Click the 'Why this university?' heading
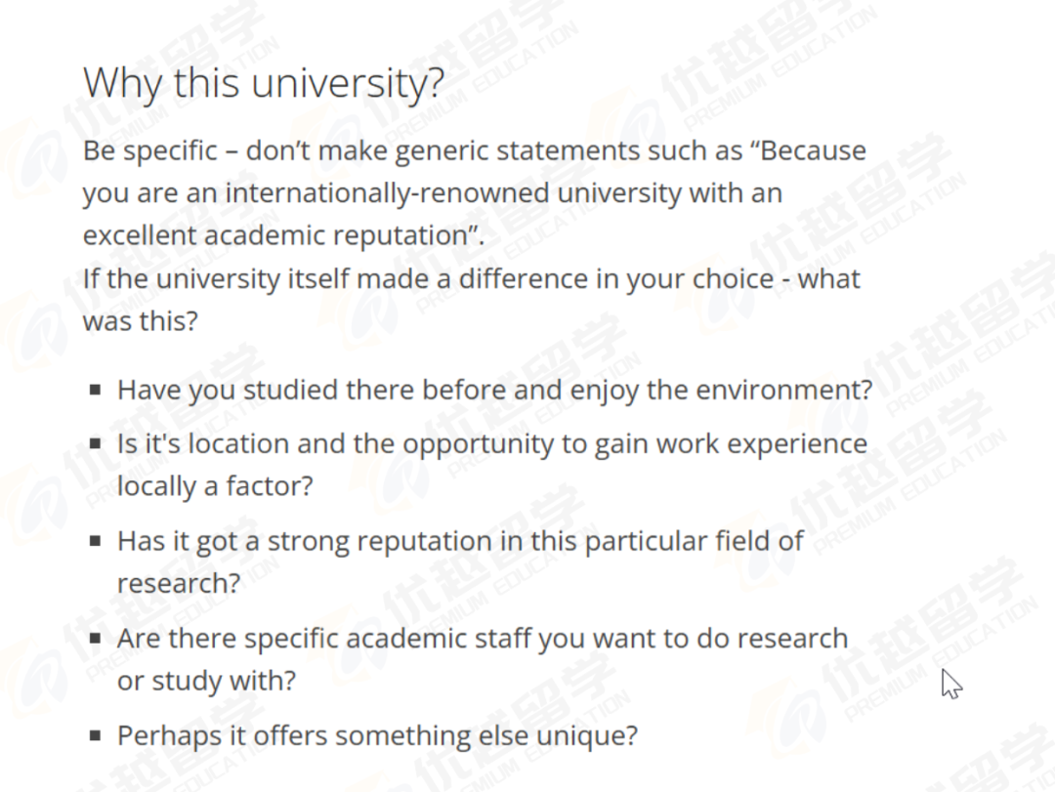The width and height of the screenshot is (1055, 792). [263, 84]
